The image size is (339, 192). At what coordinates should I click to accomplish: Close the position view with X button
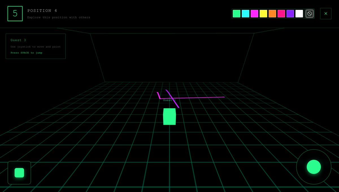click(326, 14)
